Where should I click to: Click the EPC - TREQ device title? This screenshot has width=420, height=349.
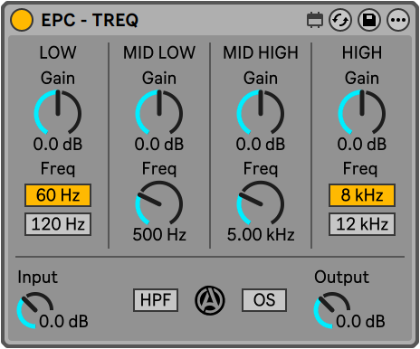(x=90, y=20)
